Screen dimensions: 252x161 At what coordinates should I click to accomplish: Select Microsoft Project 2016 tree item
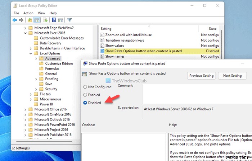coord(51,130)
